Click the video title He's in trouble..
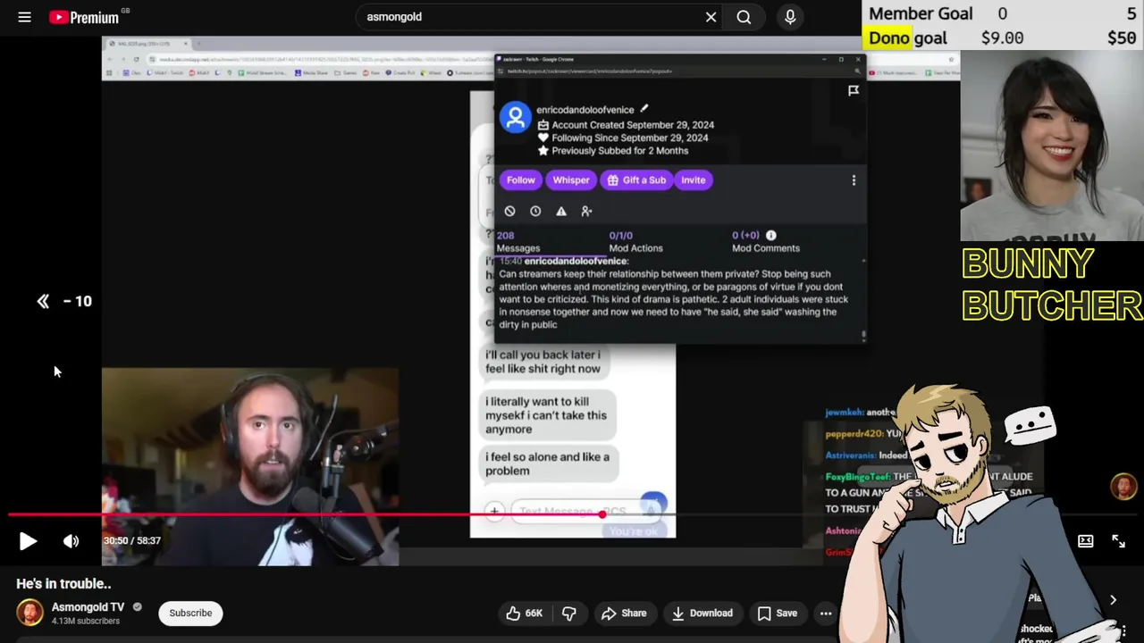The height and width of the screenshot is (643, 1144). (63, 583)
